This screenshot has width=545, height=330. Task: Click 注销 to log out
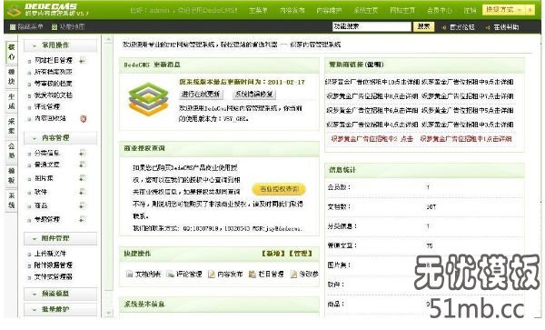click(470, 11)
